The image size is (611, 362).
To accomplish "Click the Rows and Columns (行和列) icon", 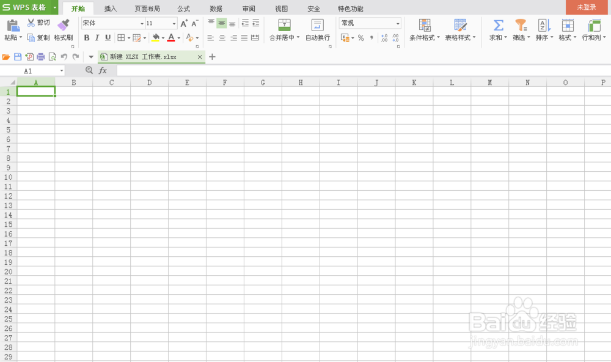I will (x=594, y=25).
